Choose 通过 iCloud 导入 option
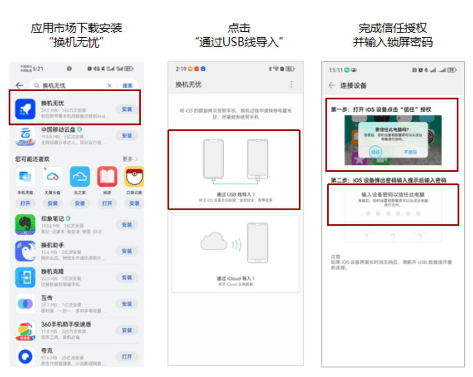This screenshot has height=377, width=473. click(236, 254)
